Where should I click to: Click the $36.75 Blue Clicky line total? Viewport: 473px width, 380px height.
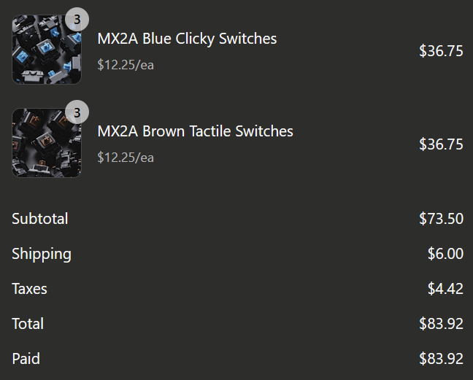441,51
